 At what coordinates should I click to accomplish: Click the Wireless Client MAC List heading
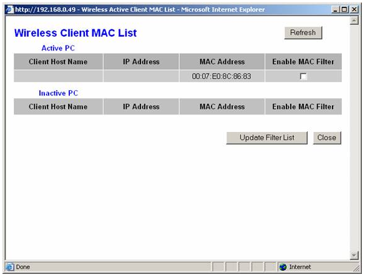tap(75, 33)
